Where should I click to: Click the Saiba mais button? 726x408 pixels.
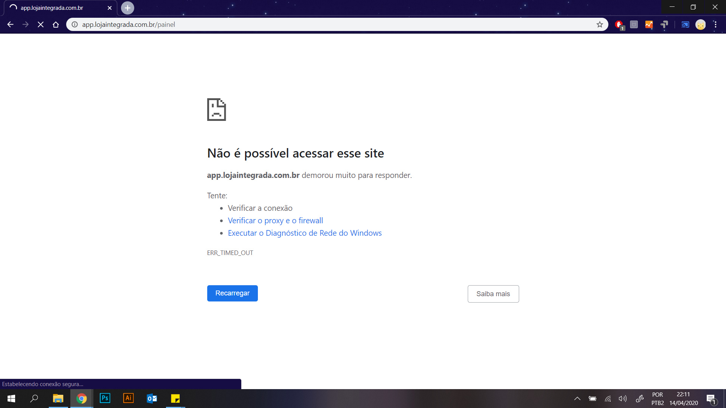tap(493, 294)
